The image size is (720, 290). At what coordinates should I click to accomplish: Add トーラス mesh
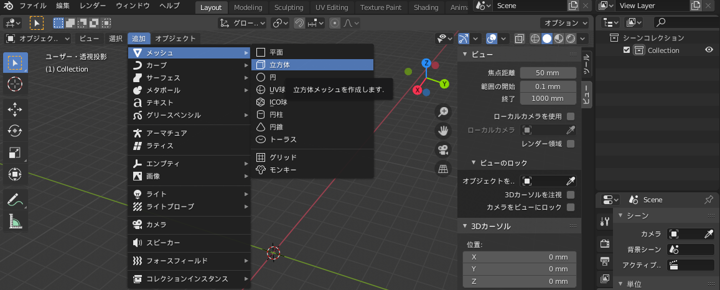click(x=312, y=139)
